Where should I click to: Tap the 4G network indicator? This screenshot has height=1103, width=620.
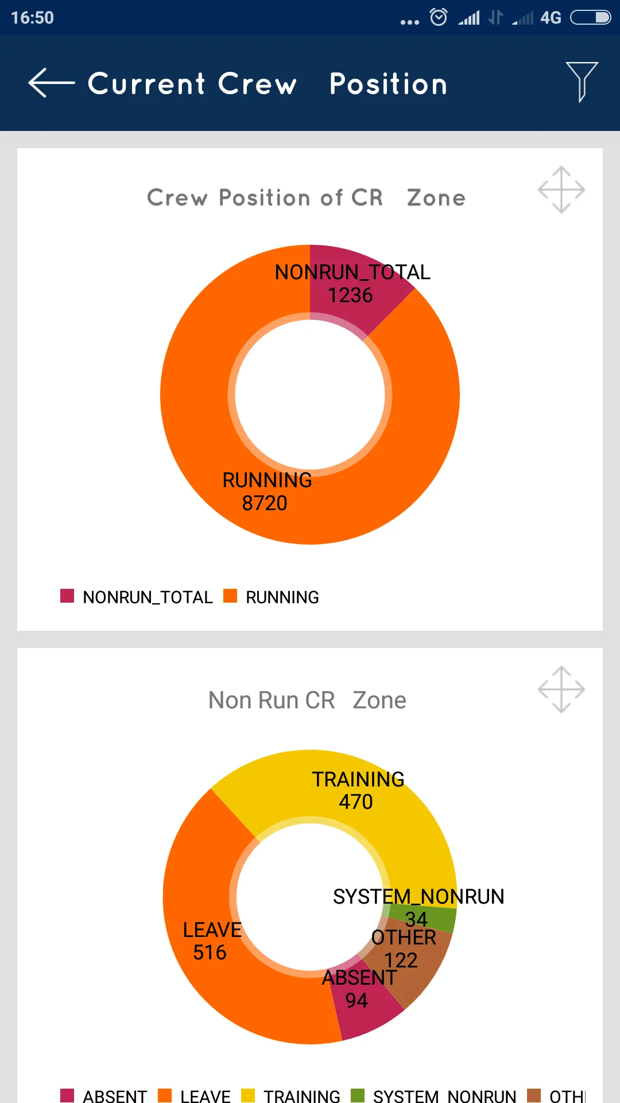tap(551, 18)
